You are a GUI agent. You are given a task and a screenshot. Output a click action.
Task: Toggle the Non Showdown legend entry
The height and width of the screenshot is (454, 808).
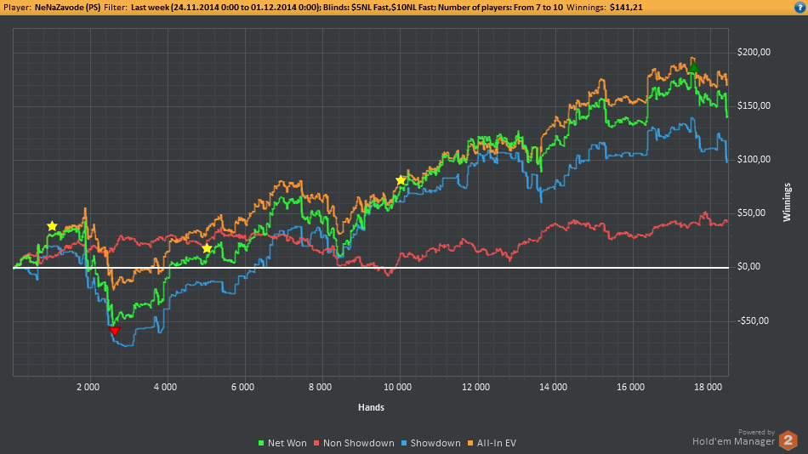pos(354,443)
